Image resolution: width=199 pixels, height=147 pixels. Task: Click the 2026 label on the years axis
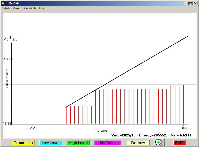pos(184,128)
